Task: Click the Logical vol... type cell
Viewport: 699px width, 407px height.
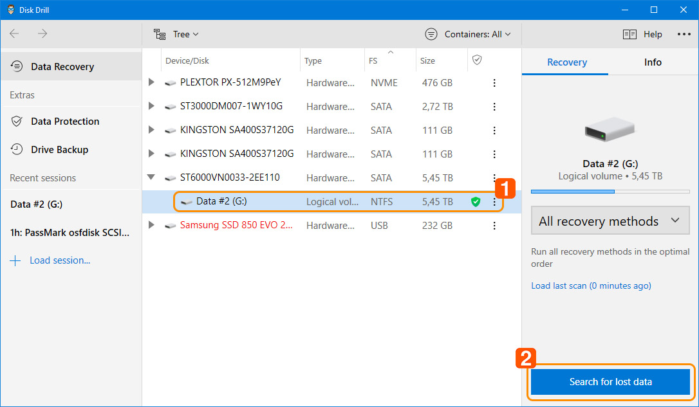Action: (x=332, y=202)
